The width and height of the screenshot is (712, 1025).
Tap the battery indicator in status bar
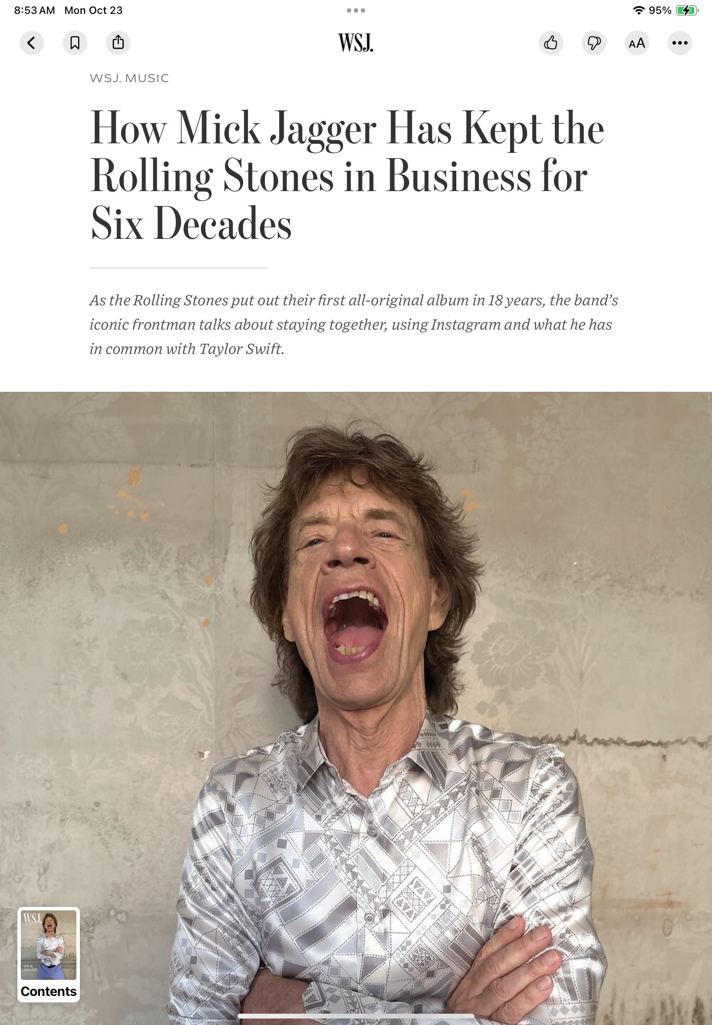tap(687, 10)
